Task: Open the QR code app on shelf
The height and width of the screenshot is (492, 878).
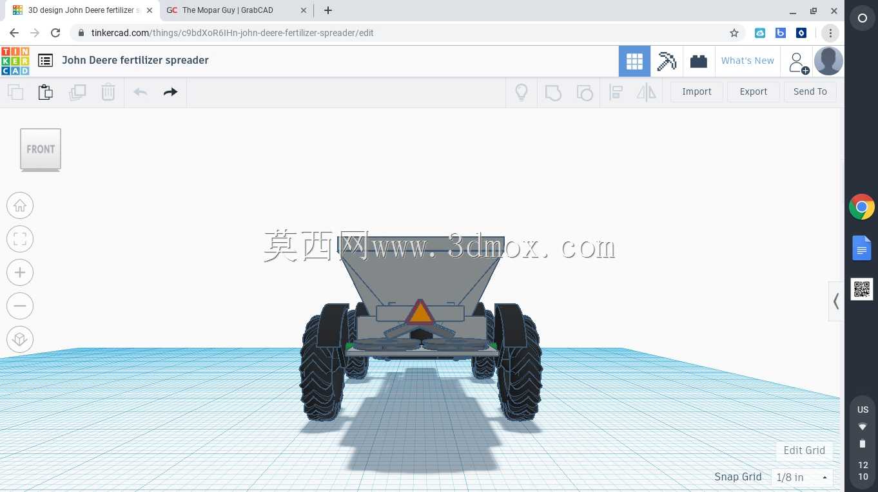Action: pos(862,289)
